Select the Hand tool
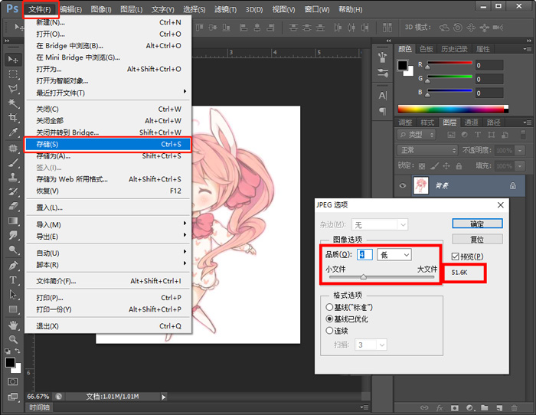 13,325
